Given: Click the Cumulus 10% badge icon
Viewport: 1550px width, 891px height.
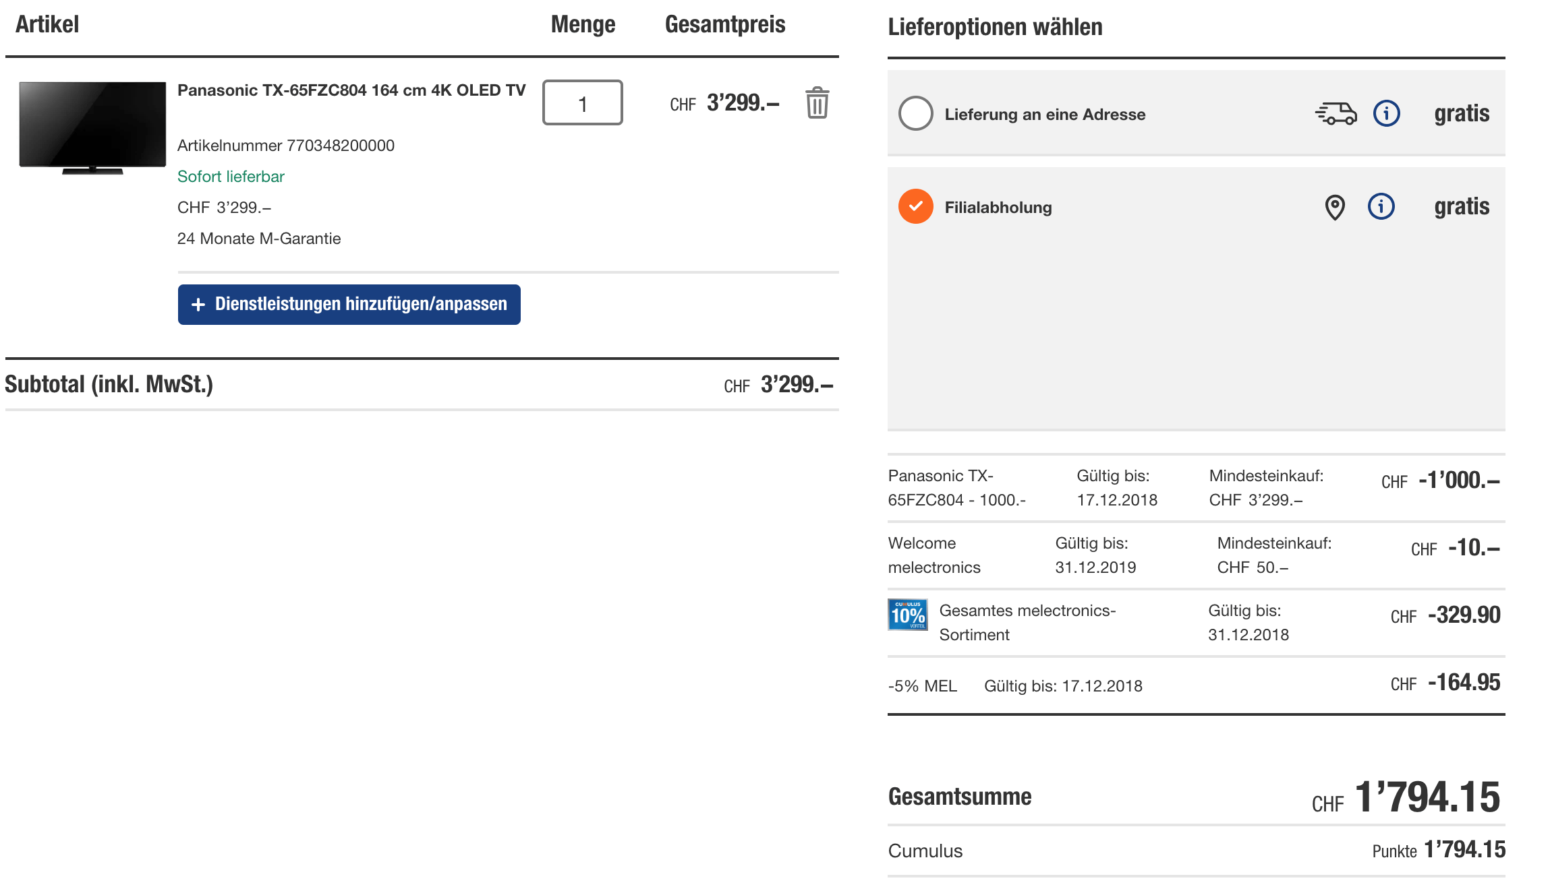Looking at the screenshot, I should coord(907,615).
